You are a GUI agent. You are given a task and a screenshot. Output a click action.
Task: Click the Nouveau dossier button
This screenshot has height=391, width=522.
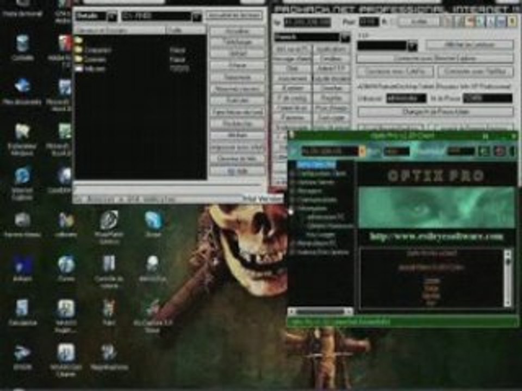click(x=238, y=89)
